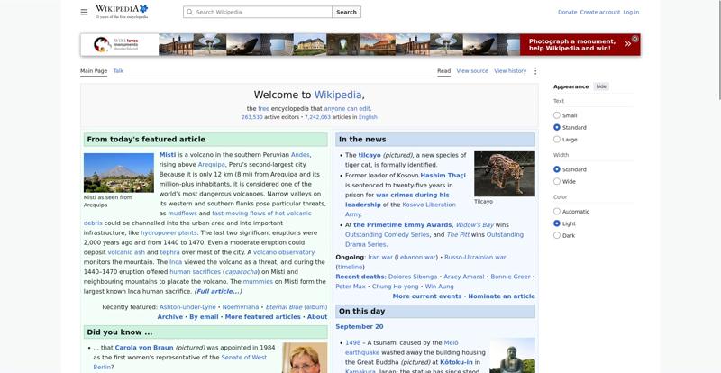The height and width of the screenshot is (373, 721).
Task: Click the Log in link
Action: click(x=631, y=12)
